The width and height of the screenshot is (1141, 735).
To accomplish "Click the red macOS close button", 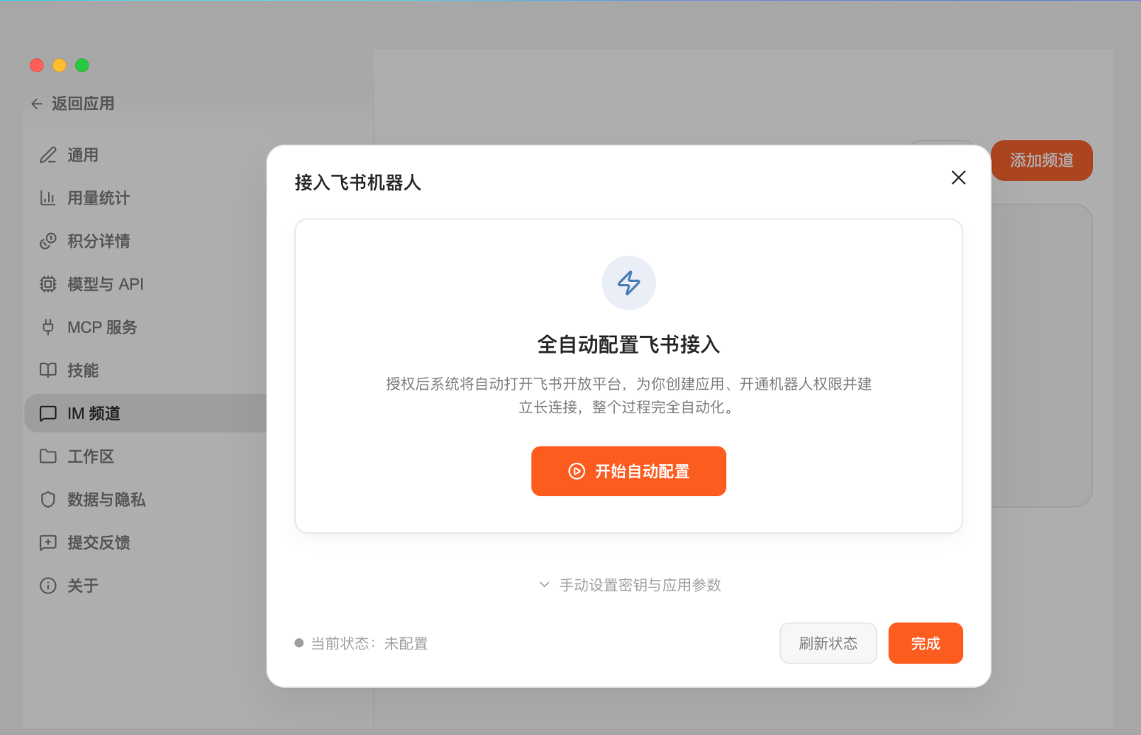I will (x=37, y=65).
